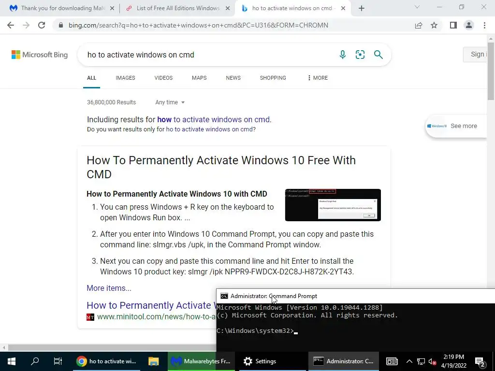Screen dimensions: 495x371
Task: Click the page vertical scrollbar thumb
Action: click(x=491, y=72)
